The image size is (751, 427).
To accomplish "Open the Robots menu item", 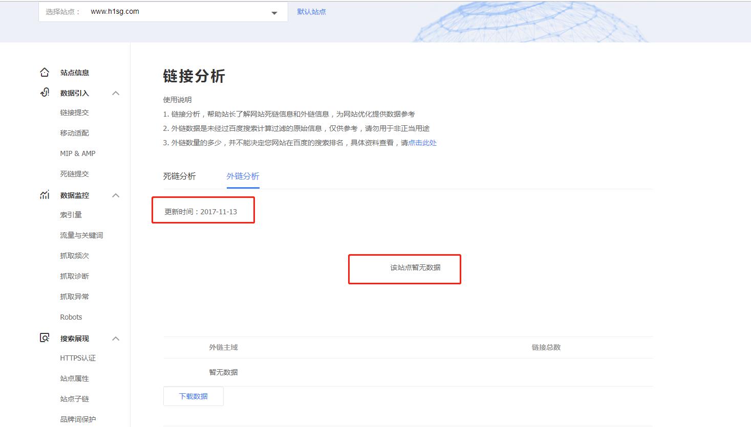I will tap(71, 317).
